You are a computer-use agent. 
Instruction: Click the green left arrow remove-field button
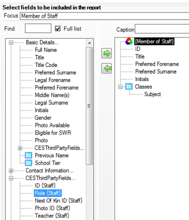click(x=107, y=68)
